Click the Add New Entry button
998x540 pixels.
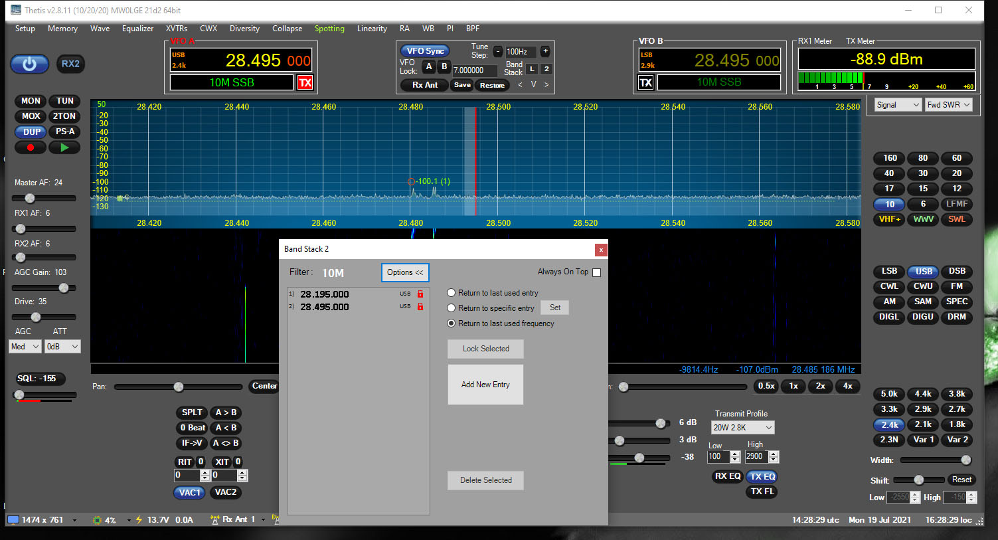[x=485, y=385]
